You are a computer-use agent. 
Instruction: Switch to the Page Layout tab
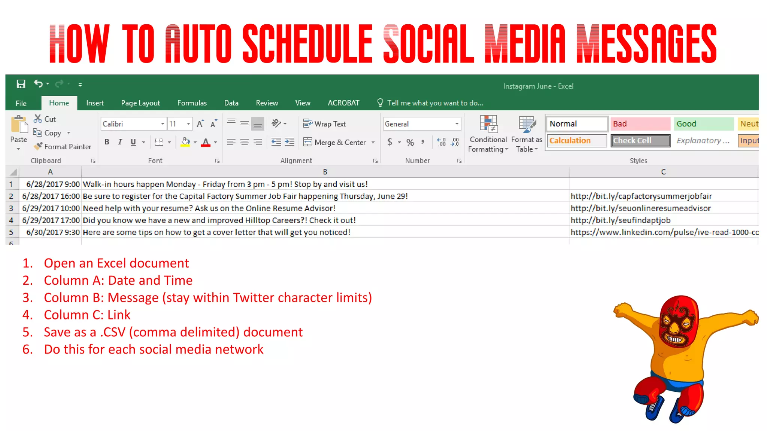pyautogui.click(x=140, y=103)
